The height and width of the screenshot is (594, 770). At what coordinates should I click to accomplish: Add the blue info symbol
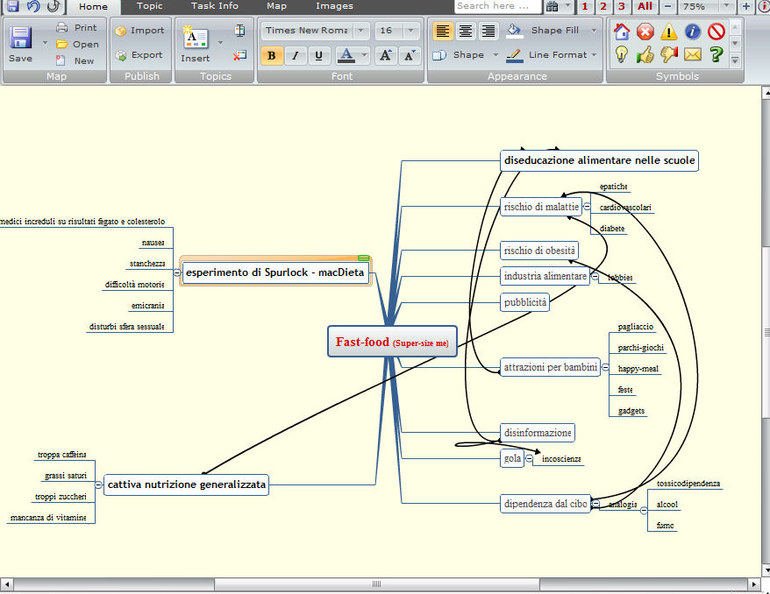693,32
